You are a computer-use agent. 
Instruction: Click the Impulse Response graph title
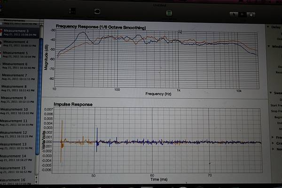click(x=73, y=104)
